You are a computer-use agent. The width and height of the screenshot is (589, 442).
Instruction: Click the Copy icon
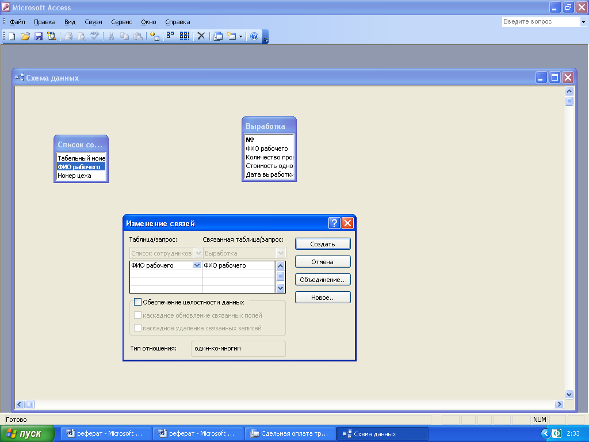coord(124,36)
